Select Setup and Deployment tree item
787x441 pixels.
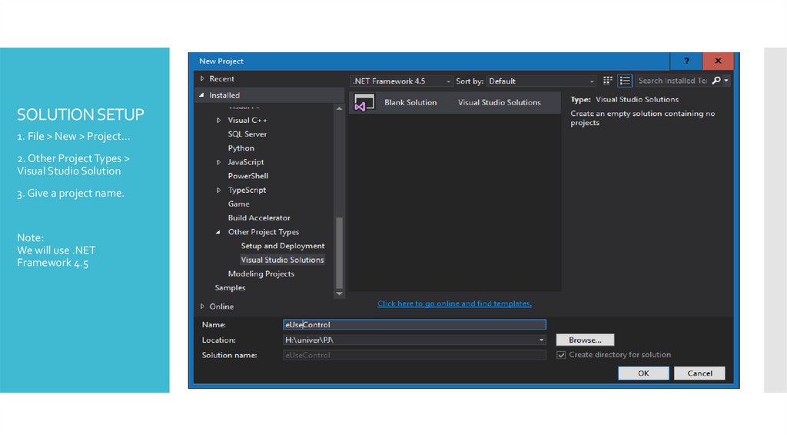(x=283, y=246)
